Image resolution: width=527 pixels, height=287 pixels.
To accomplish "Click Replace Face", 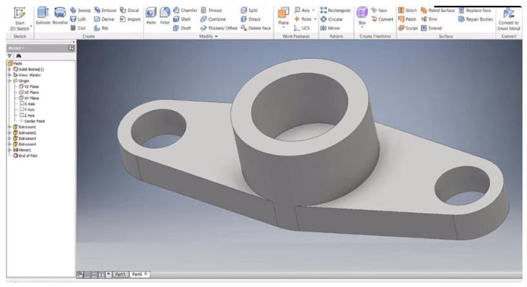I will click(x=475, y=10).
